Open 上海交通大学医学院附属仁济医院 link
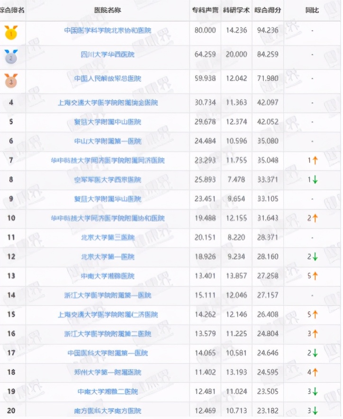343x419 pixels. click(108, 315)
